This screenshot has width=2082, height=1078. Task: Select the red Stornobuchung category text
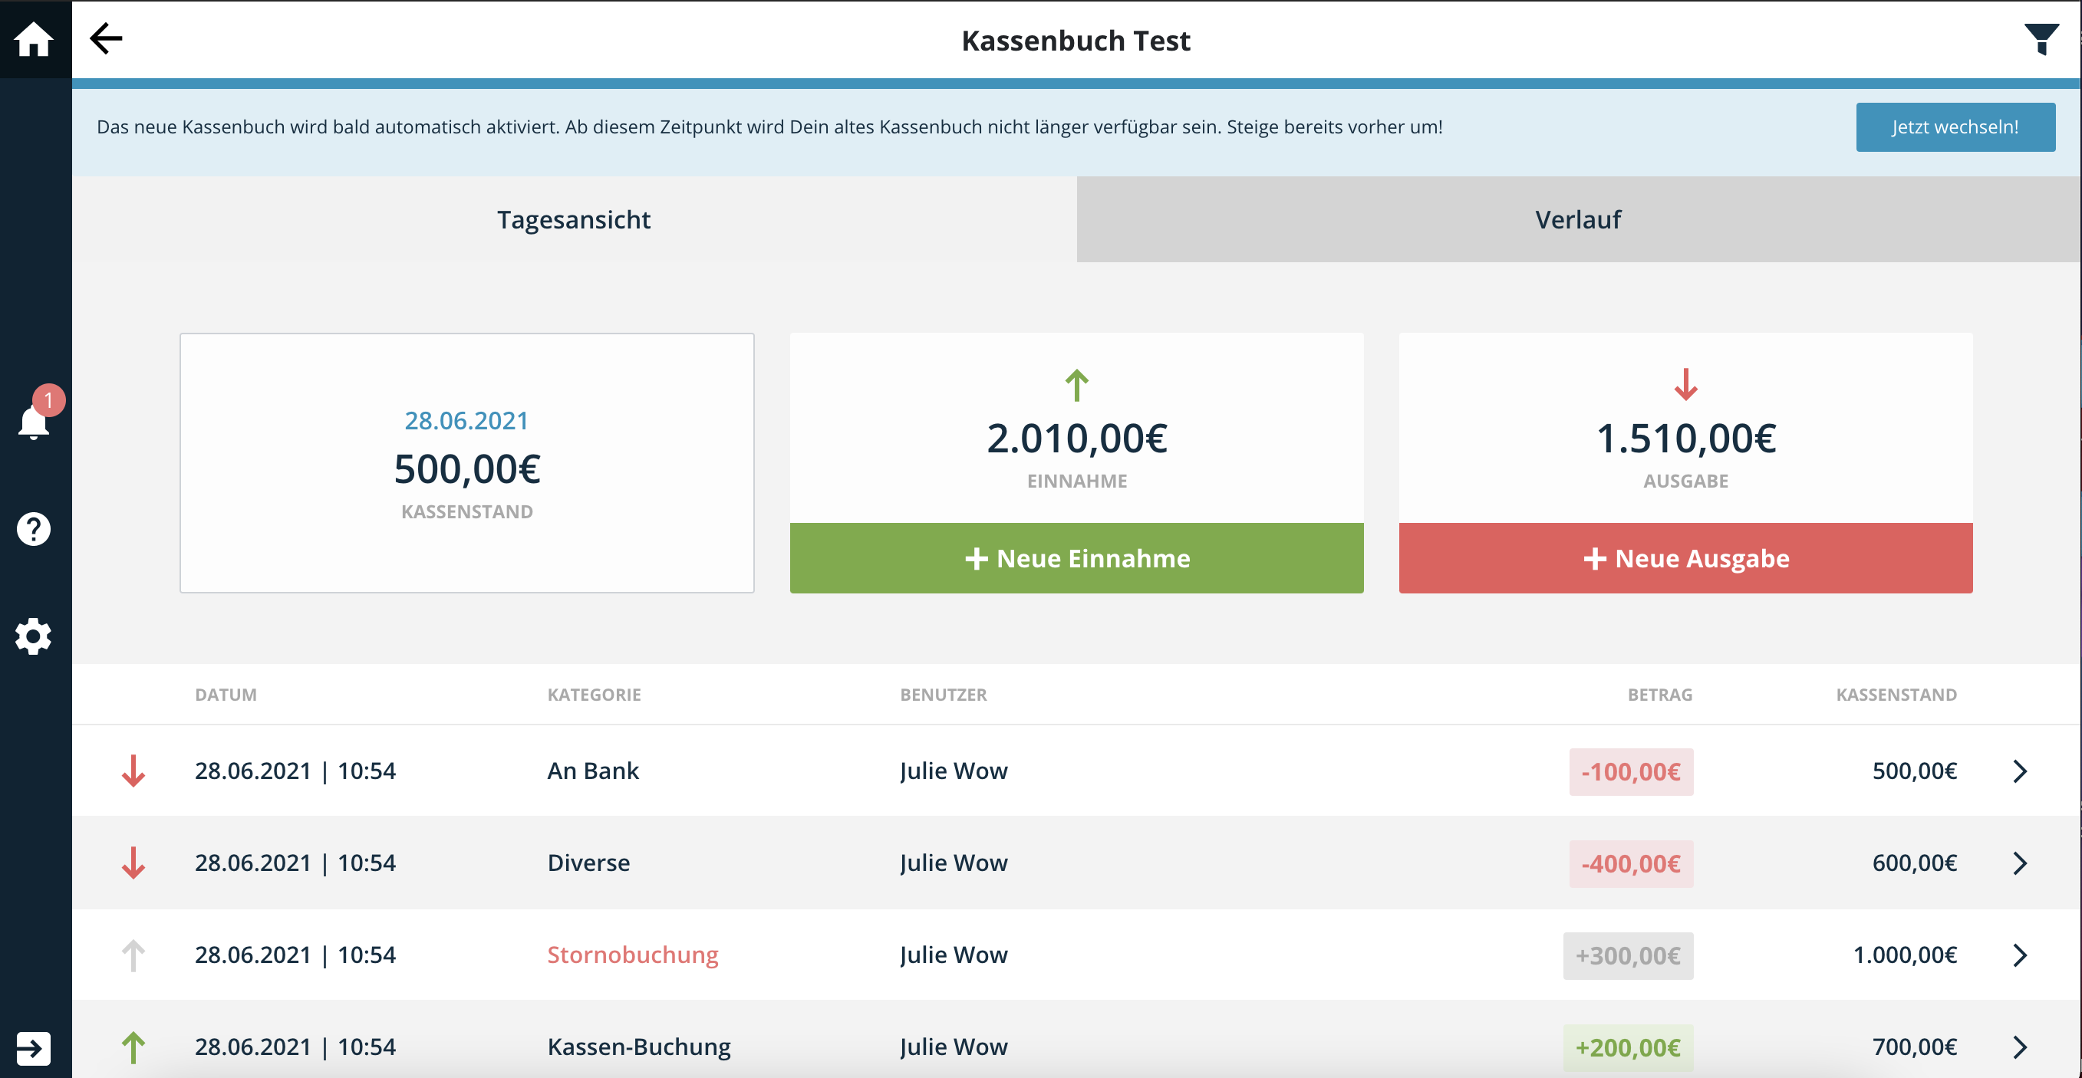(633, 955)
